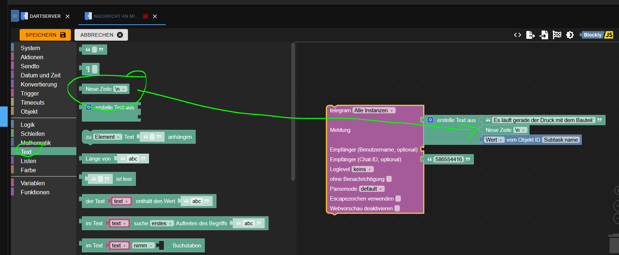The image size is (619, 255).
Task: Open the 'nimm' dropdown in Buchstaben block
Action: pos(143,246)
